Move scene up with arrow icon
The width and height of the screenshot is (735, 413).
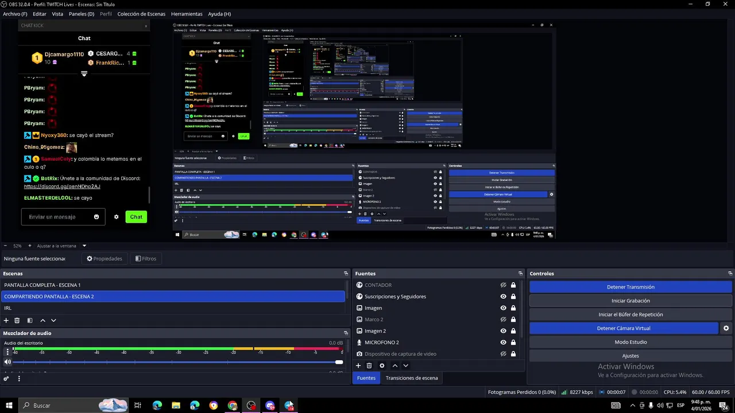click(x=42, y=321)
